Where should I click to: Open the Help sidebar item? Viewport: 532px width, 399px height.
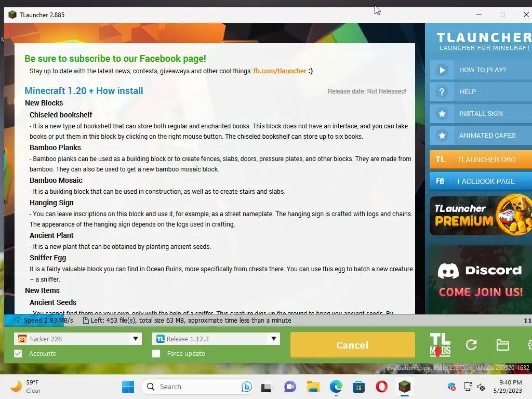point(481,92)
